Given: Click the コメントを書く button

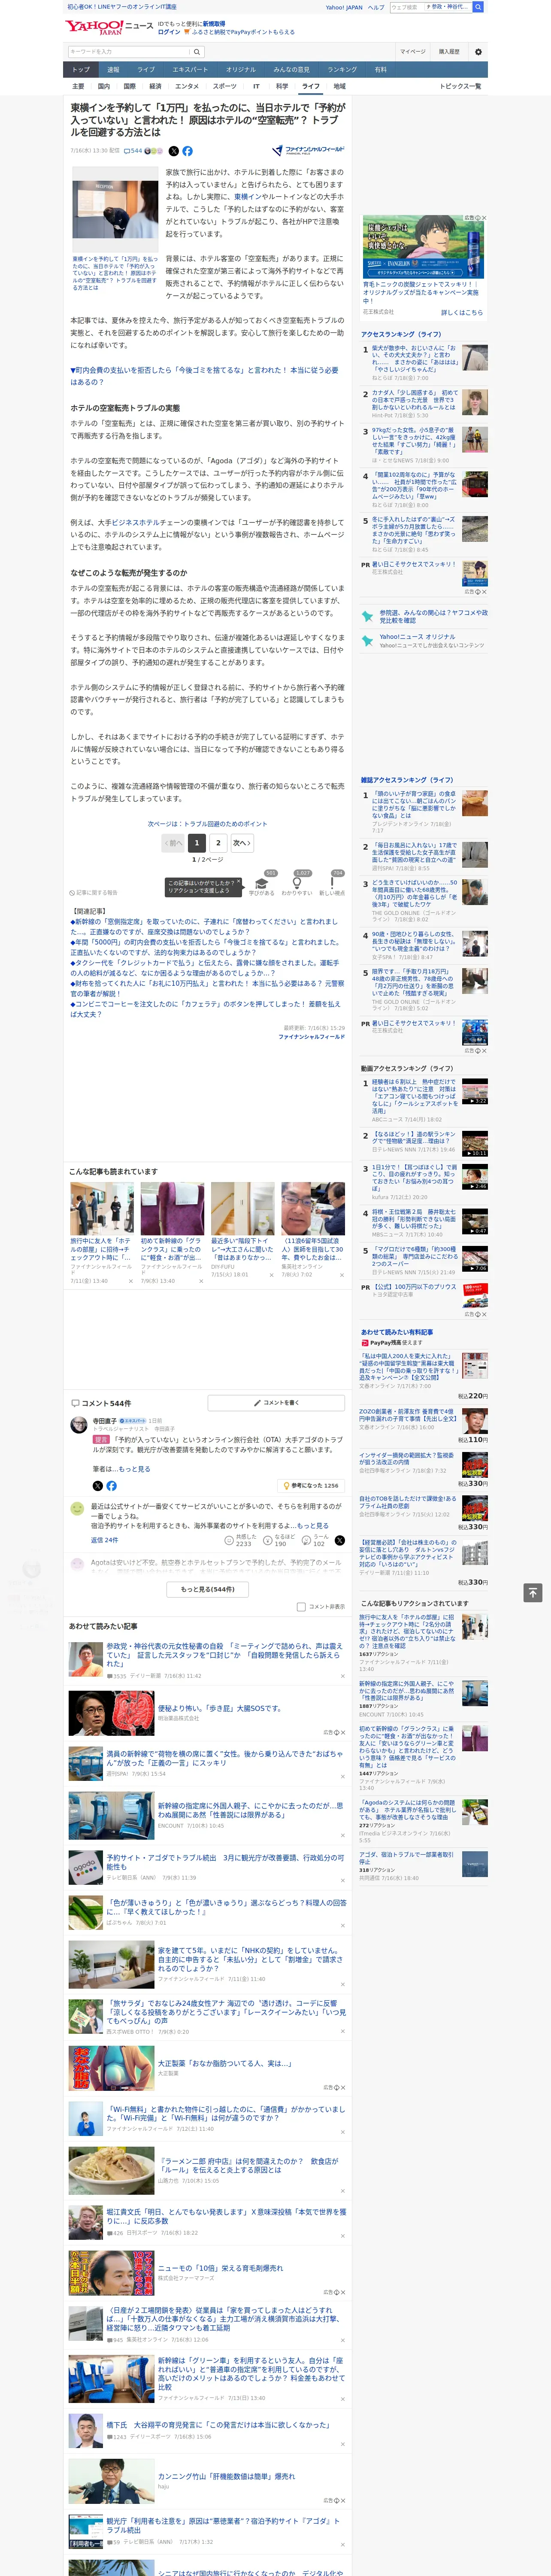Looking at the screenshot, I should (276, 1403).
